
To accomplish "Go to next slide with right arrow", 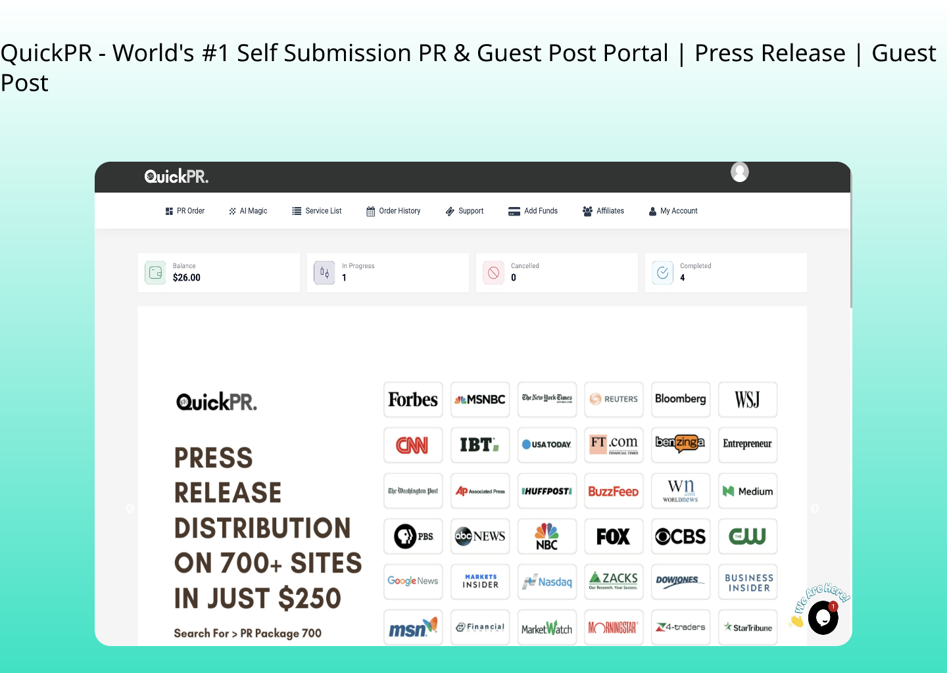I will click(x=815, y=508).
